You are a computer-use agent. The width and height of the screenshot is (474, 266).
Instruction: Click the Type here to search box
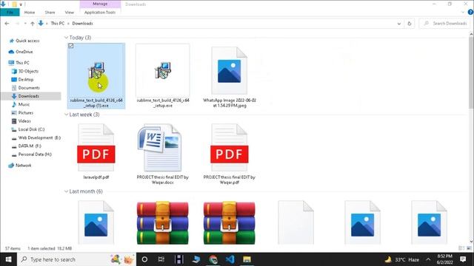click(x=76, y=259)
